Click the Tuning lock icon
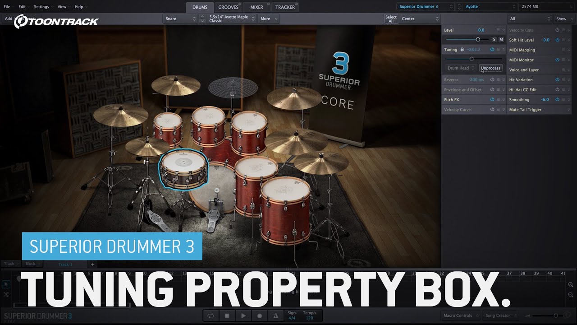The height and width of the screenshot is (325, 577). 462,50
